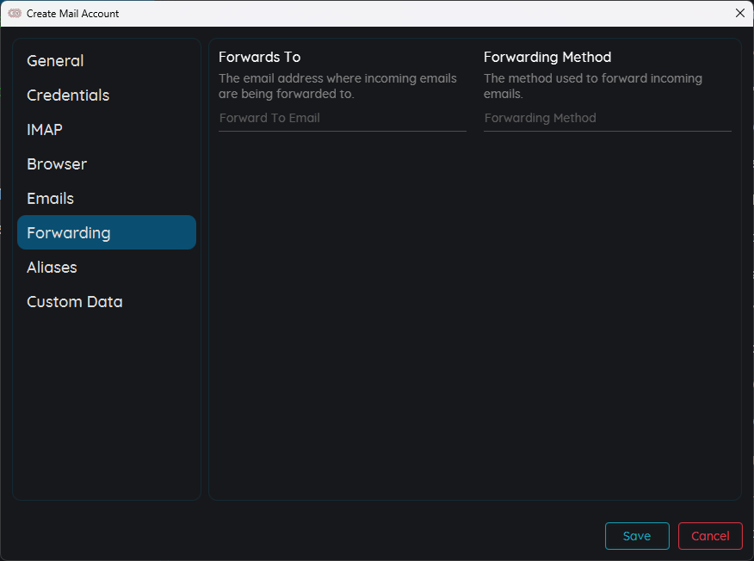754x561 pixels.
Task: Click the app icon in title bar
Action: [15, 14]
